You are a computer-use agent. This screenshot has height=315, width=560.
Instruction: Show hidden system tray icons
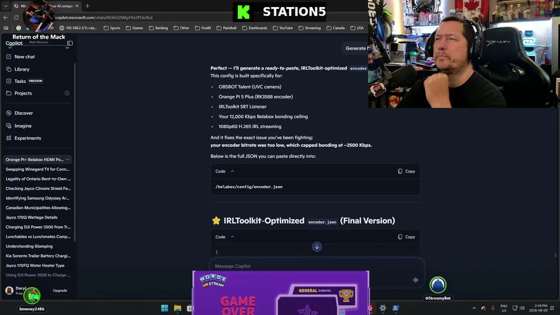tap(474, 308)
